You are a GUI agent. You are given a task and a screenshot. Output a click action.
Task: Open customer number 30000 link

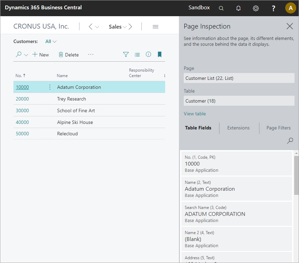(22, 111)
